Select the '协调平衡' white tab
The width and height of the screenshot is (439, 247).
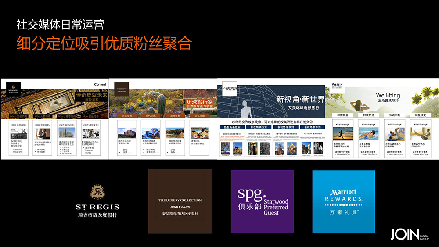click(394, 115)
